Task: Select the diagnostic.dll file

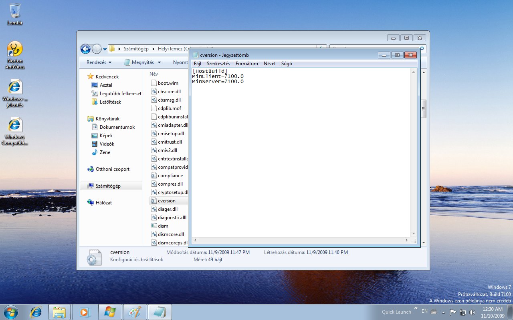Action: [172, 218]
